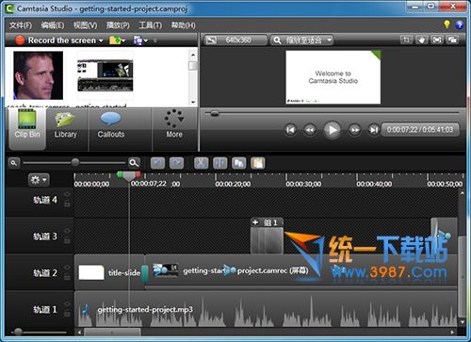
Task: Open the Import media dropdown arrow
Action: [123, 41]
